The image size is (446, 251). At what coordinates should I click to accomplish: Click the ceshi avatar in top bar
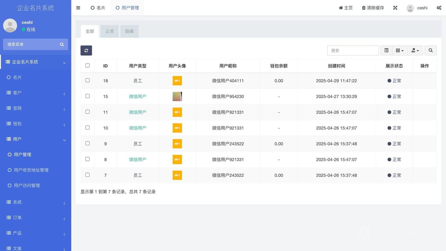(410, 8)
